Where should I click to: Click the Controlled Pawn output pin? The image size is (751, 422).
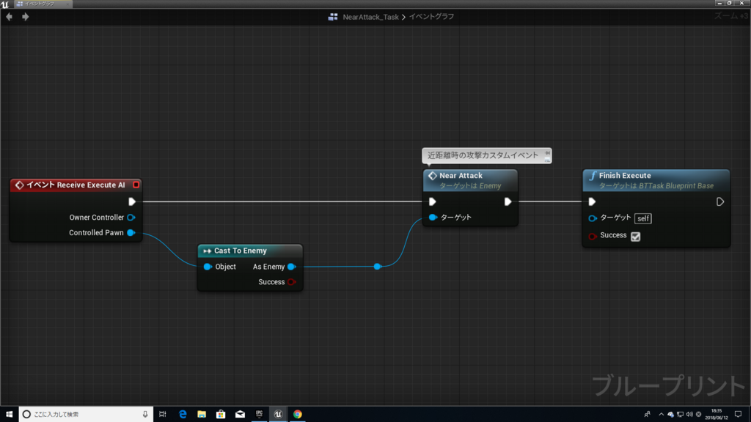pos(131,232)
